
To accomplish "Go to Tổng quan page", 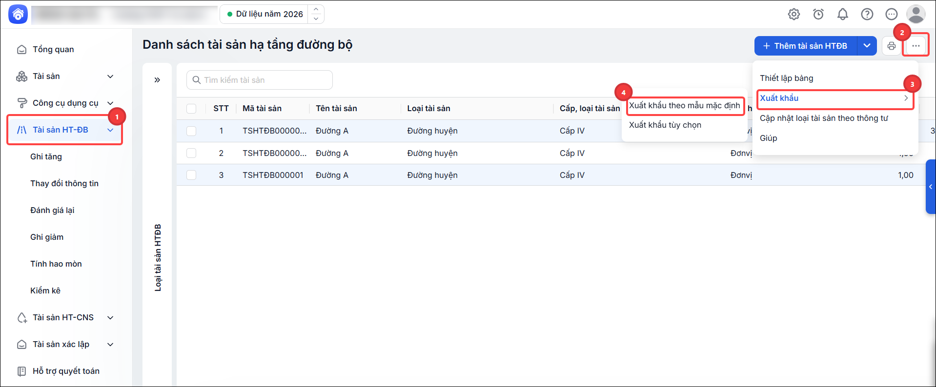I will click(x=53, y=49).
